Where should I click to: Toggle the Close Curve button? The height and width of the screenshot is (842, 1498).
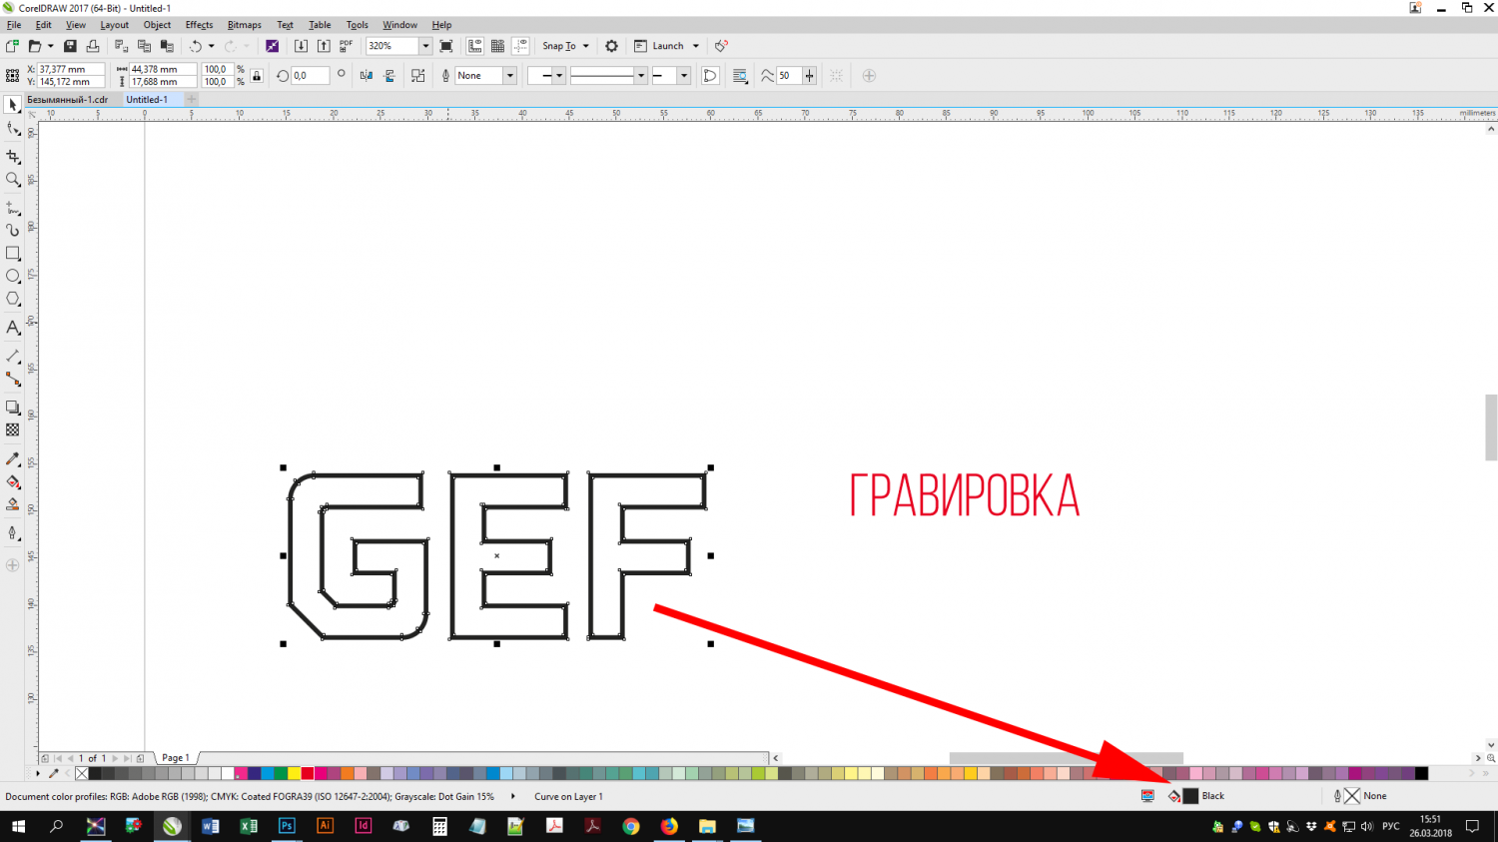[x=710, y=76]
